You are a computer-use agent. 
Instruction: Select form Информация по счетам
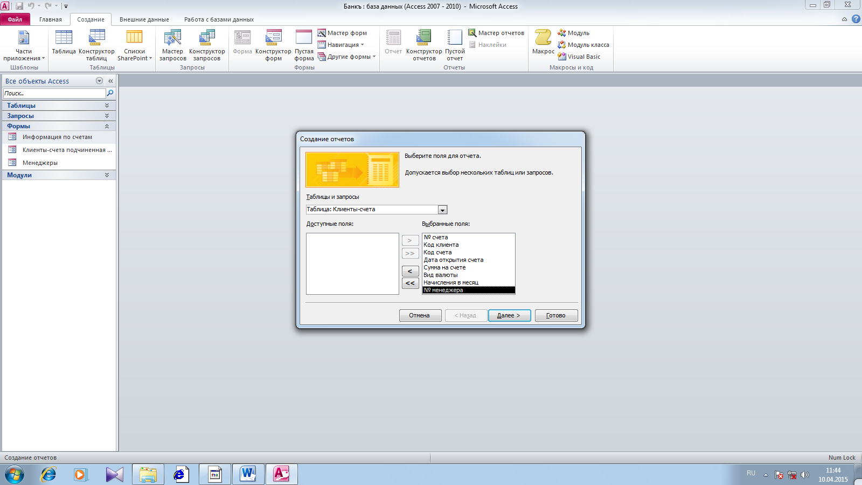pyautogui.click(x=59, y=137)
